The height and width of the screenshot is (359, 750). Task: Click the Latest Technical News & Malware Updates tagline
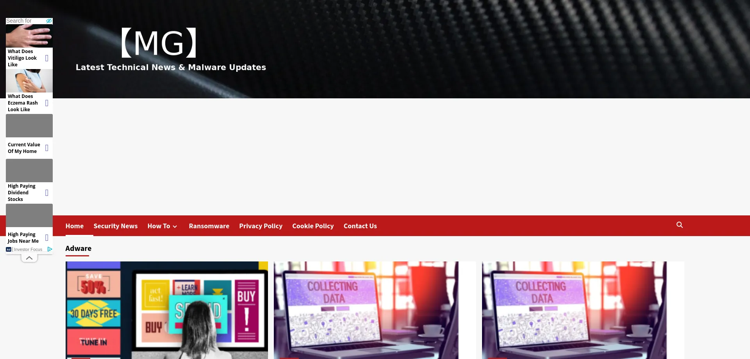(x=171, y=68)
